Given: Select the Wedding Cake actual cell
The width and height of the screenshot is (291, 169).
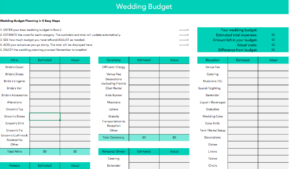Looking at the screenshot, I should coord(273,116).
